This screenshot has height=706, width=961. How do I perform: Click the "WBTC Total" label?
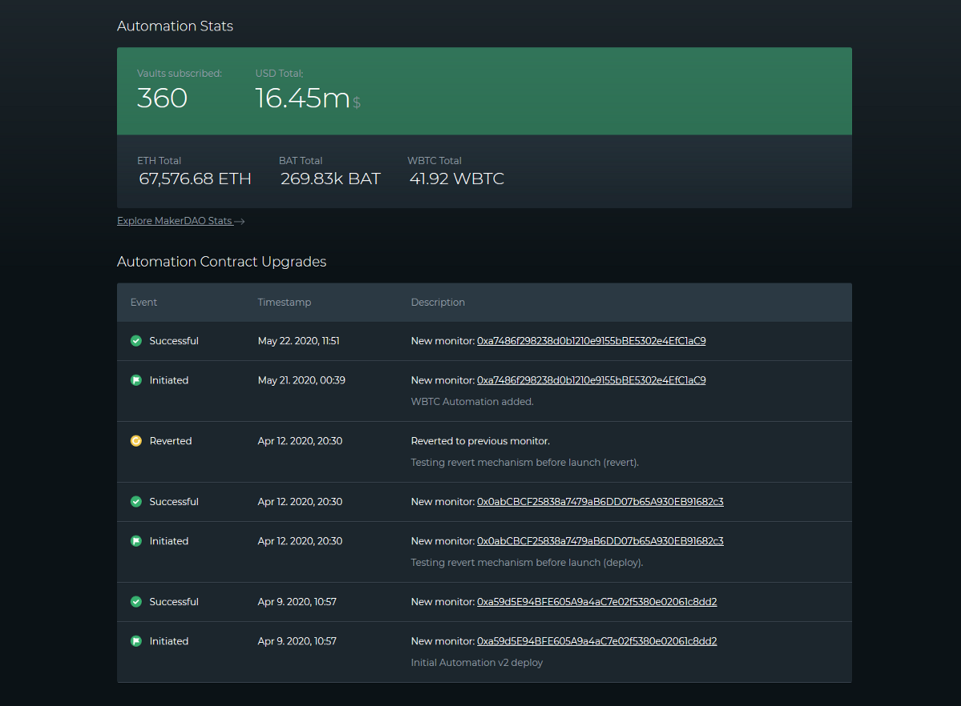(435, 161)
